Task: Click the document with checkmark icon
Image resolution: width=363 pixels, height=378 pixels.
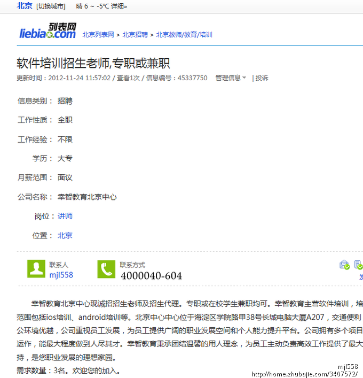Action: (x=358, y=265)
